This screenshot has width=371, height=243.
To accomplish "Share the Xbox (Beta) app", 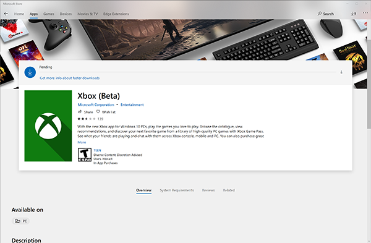I will click(x=85, y=112).
